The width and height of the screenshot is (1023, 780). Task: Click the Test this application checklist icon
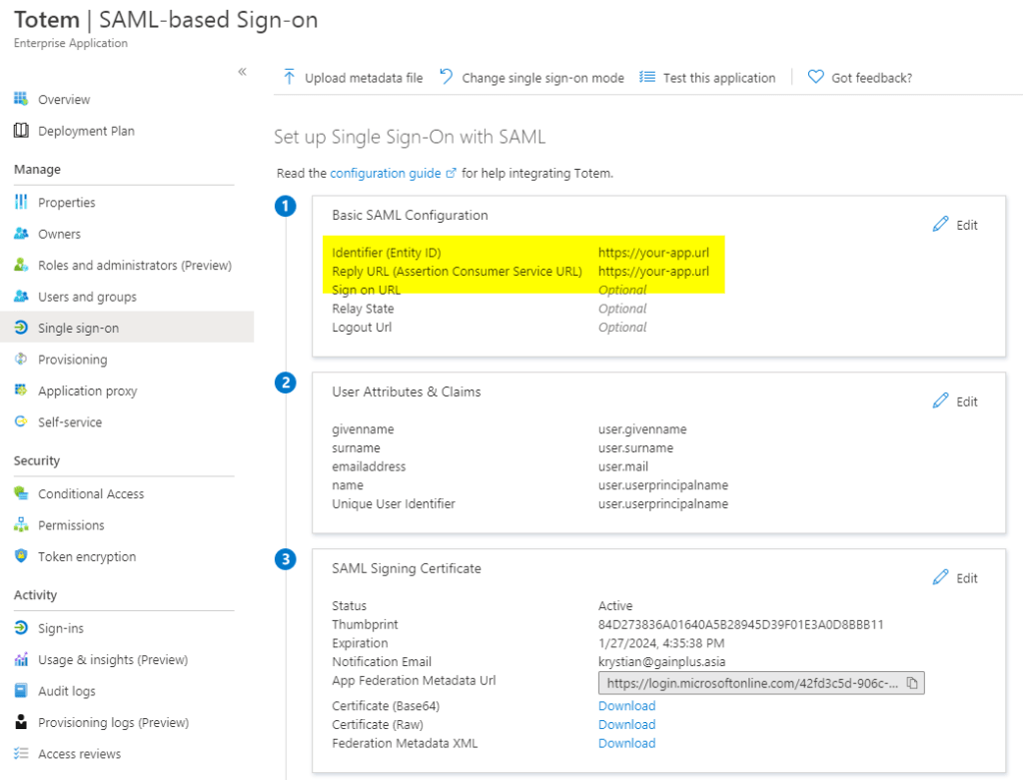(647, 77)
